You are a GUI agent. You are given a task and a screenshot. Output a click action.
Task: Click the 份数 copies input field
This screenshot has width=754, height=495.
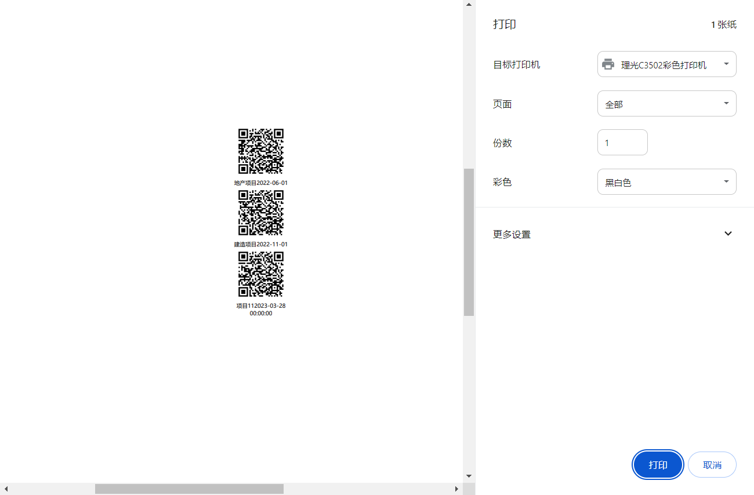pos(622,143)
